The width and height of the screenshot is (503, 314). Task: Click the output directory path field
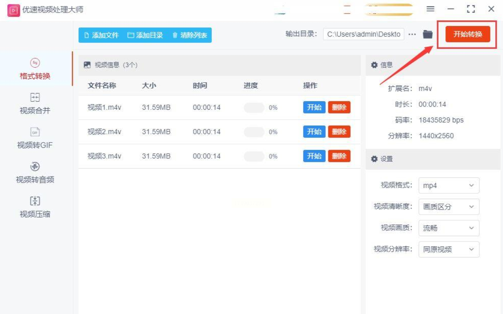[x=363, y=34]
